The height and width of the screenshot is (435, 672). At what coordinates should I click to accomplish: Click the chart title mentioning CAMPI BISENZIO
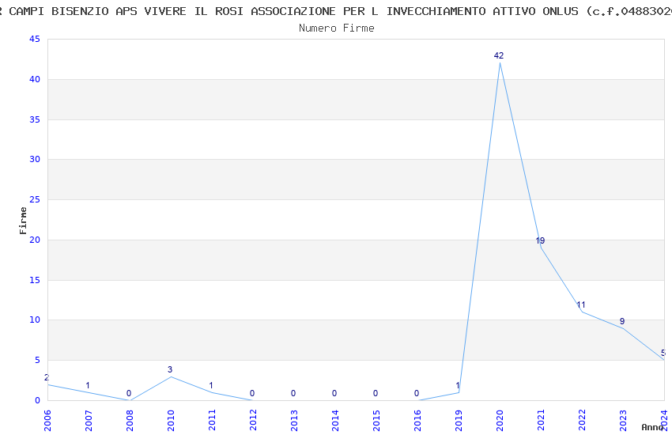point(336,11)
